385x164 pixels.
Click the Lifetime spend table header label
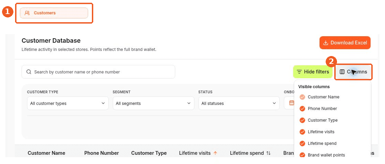click(x=247, y=153)
